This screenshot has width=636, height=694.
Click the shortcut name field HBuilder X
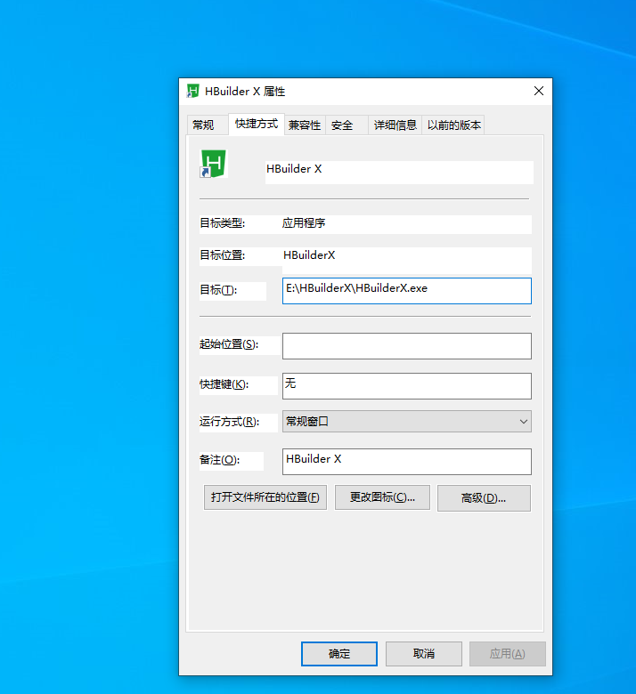pos(398,169)
